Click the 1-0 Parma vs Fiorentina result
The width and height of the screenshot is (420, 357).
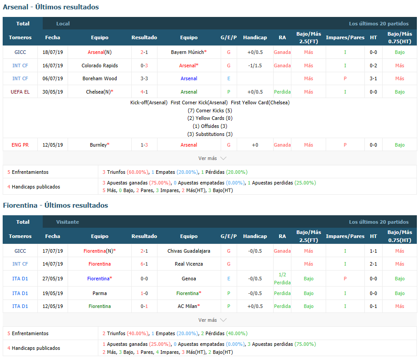click(x=144, y=293)
